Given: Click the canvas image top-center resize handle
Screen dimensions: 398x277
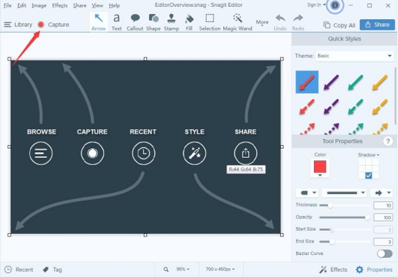Looking at the screenshot, I should tap(145, 59).
